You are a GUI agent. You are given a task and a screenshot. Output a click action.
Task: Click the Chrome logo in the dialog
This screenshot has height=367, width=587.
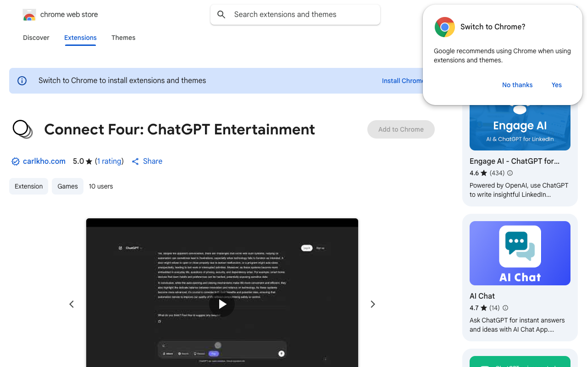pos(444,27)
